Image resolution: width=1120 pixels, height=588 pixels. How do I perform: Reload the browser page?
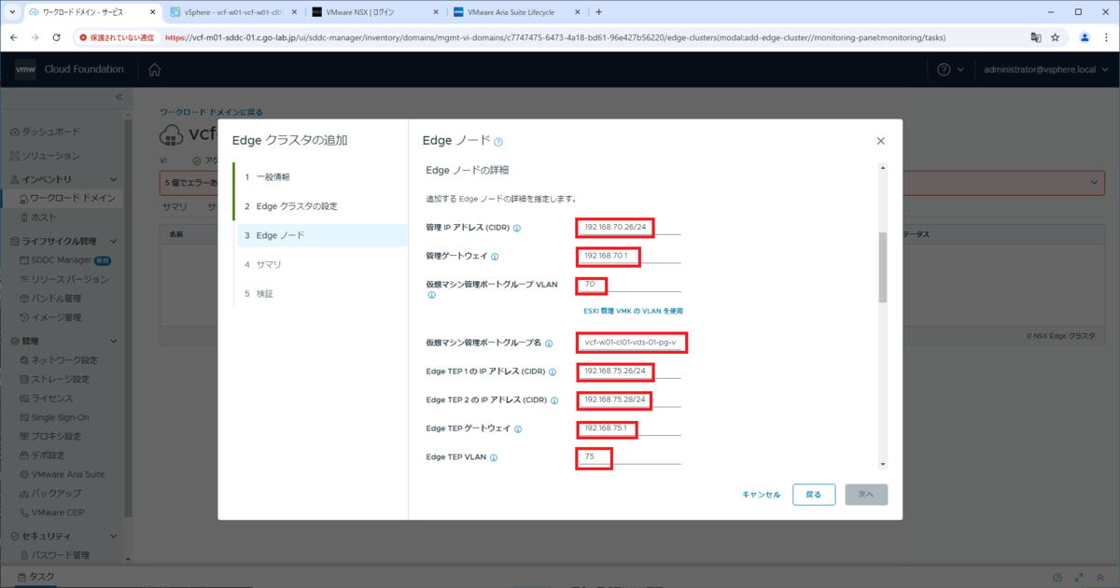[57, 37]
